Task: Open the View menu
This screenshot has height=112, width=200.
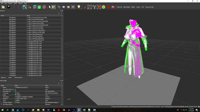Action: 6,3
